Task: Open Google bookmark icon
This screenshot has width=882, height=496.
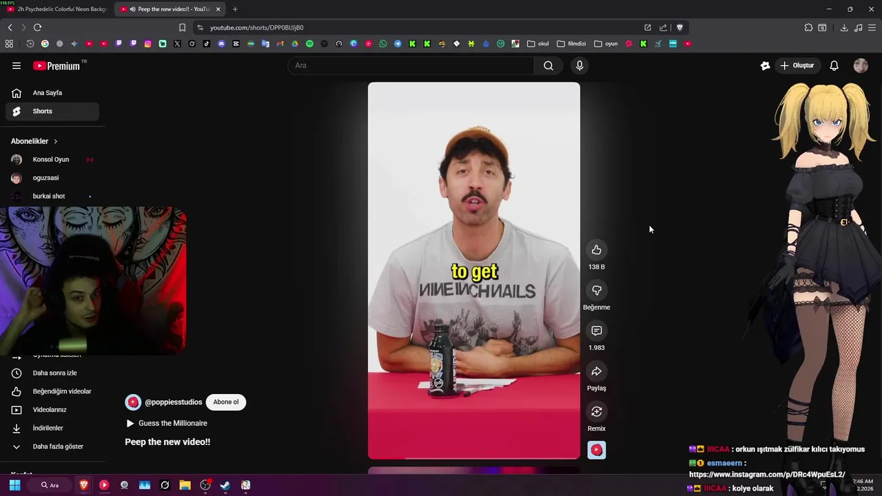Action: [45, 43]
